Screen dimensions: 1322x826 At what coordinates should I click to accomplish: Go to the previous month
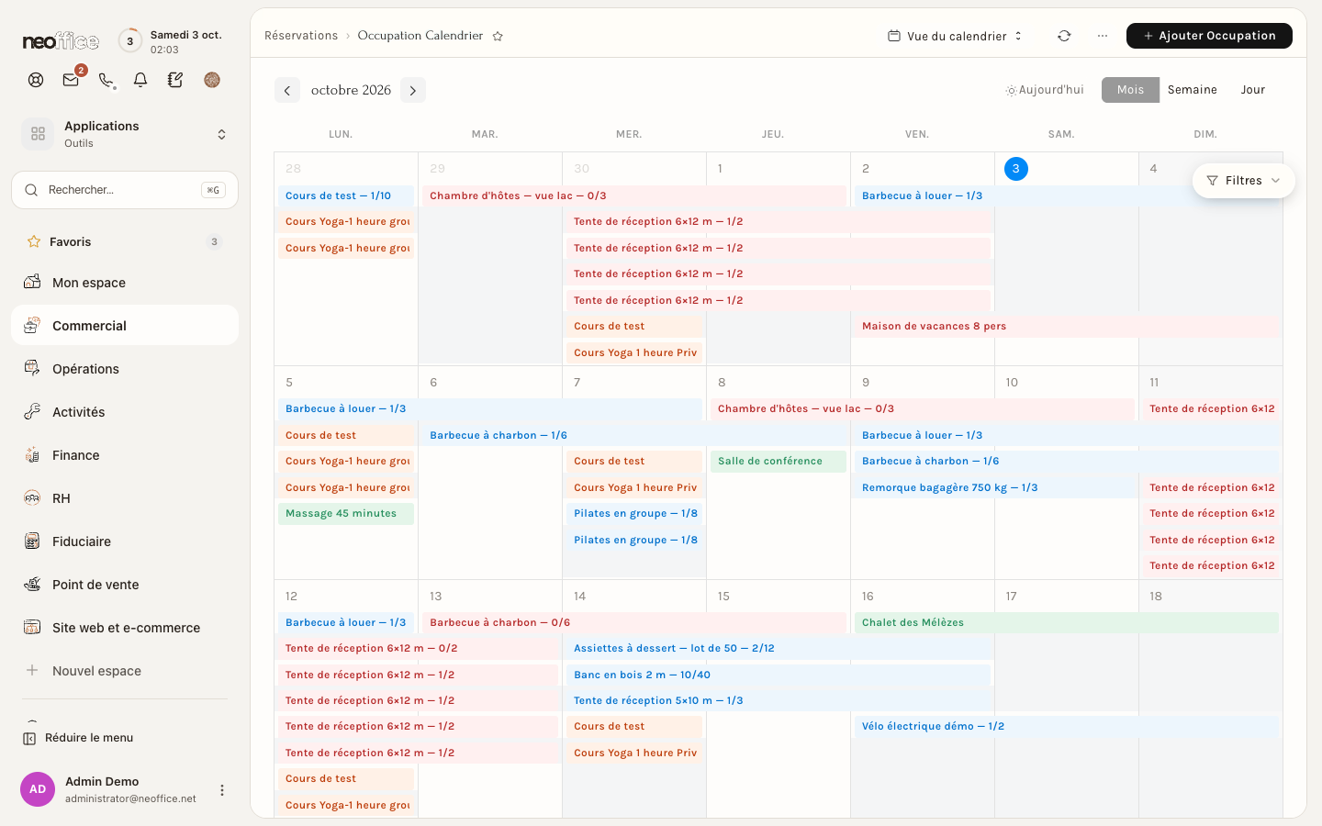(287, 90)
